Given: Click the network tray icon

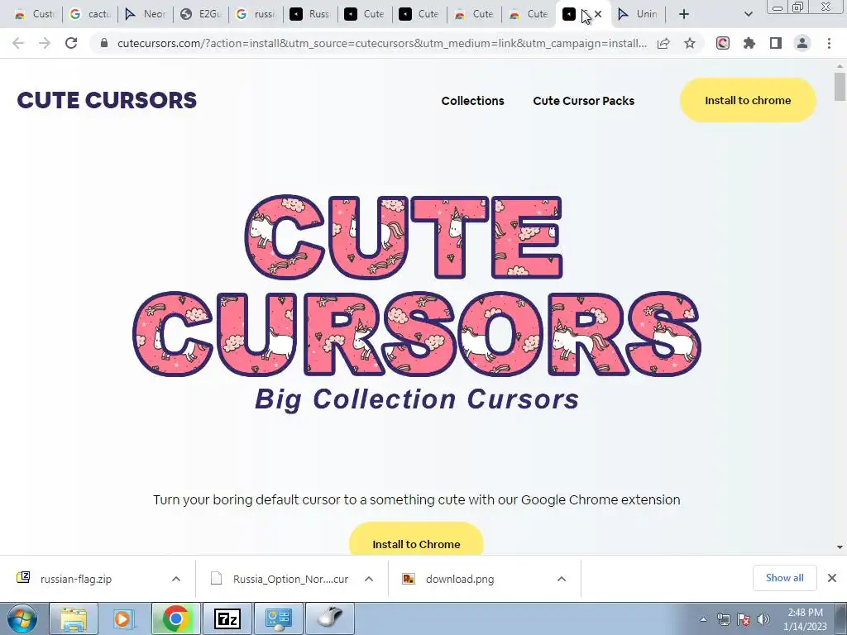Looking at the screenshot, I should 723,619.
